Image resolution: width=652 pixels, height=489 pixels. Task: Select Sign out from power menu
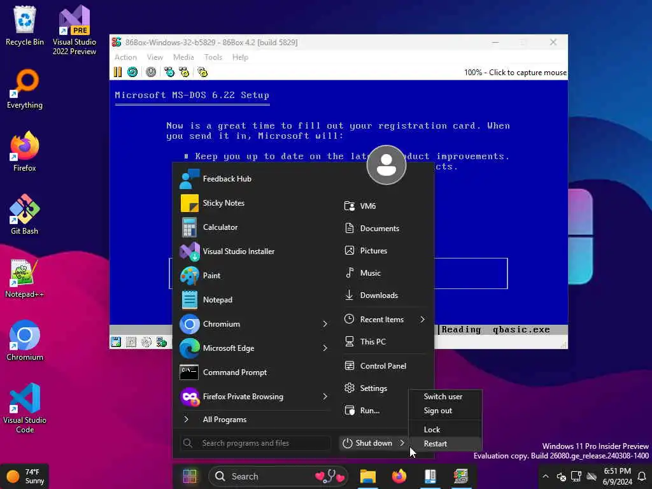click(445, 411)
